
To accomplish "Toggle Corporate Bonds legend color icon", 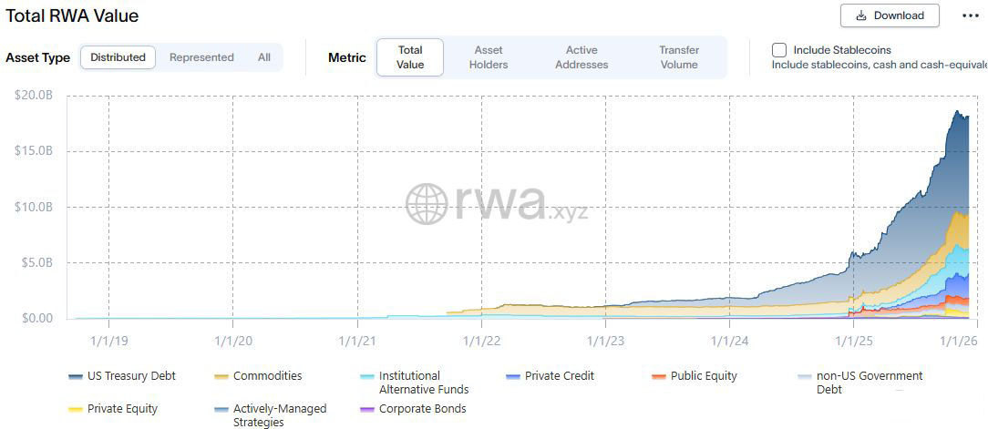I will pyautogui.click(x=367, y=410).
